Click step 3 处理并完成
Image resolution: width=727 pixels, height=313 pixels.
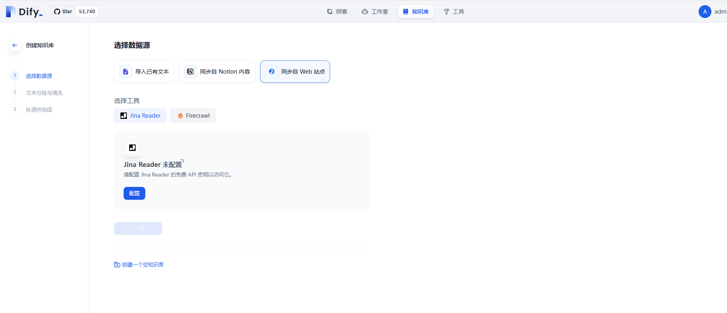(39, 110)
